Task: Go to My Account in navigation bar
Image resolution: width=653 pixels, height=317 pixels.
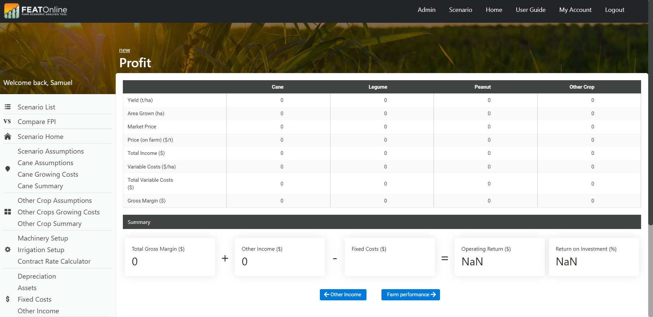Action: (575, 10)
